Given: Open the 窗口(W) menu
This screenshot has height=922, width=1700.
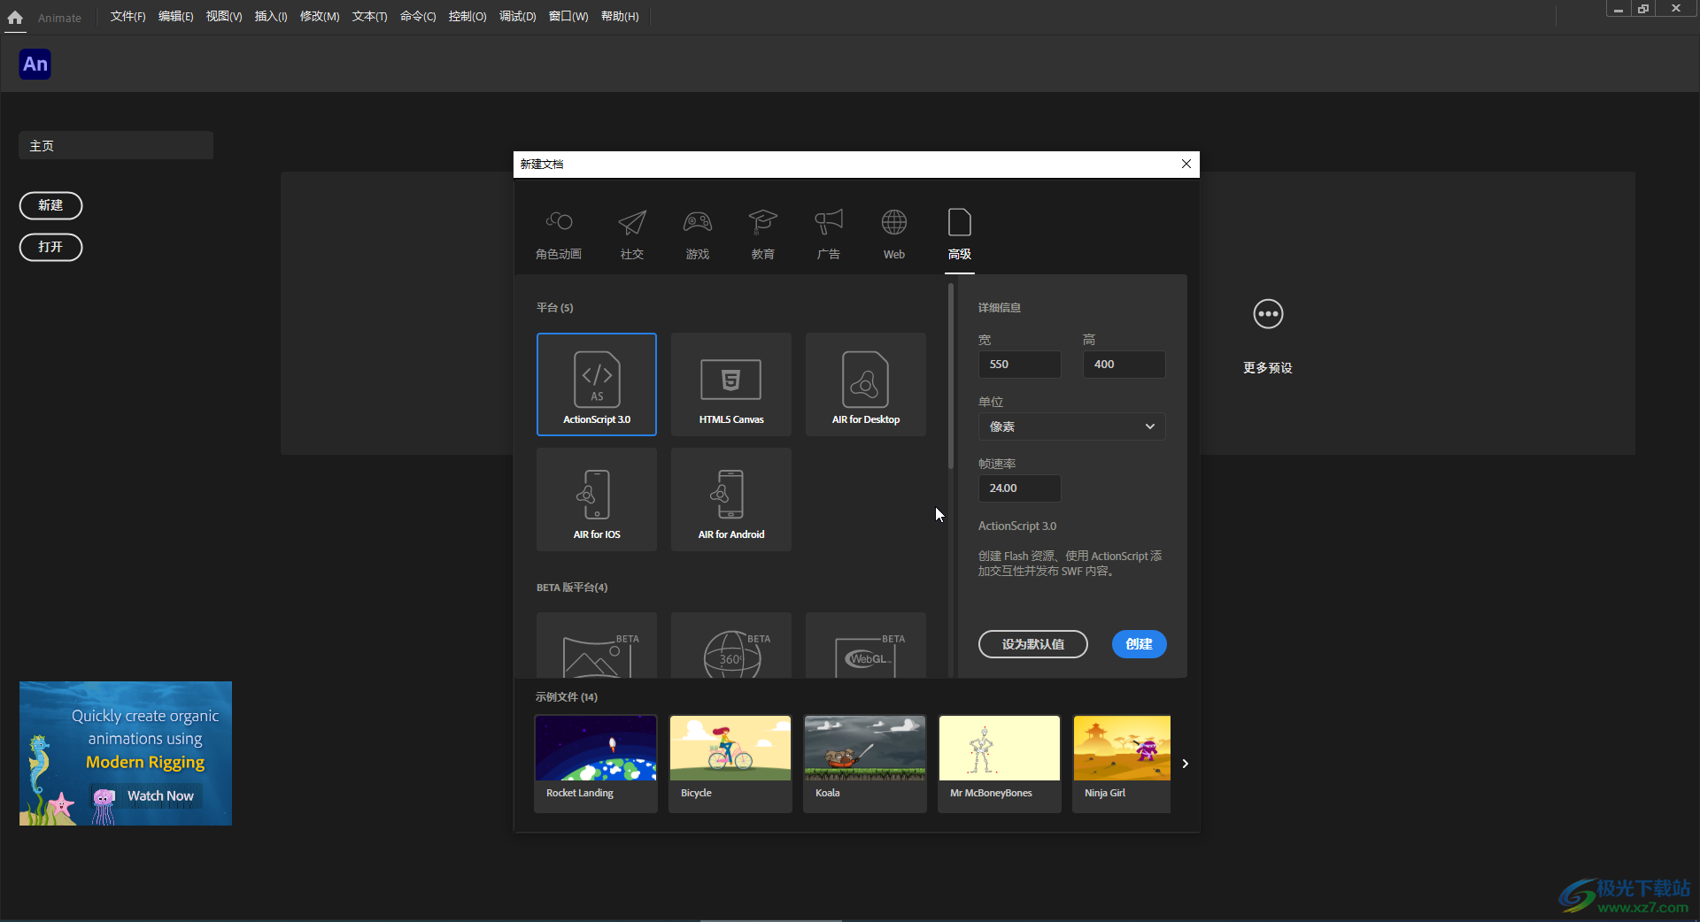Looking at the screenshot, I should (568, 17).
